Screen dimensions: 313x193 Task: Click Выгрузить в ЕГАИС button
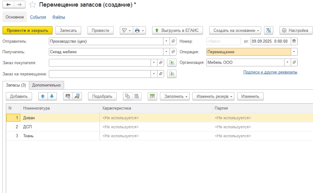coord(177,30)
